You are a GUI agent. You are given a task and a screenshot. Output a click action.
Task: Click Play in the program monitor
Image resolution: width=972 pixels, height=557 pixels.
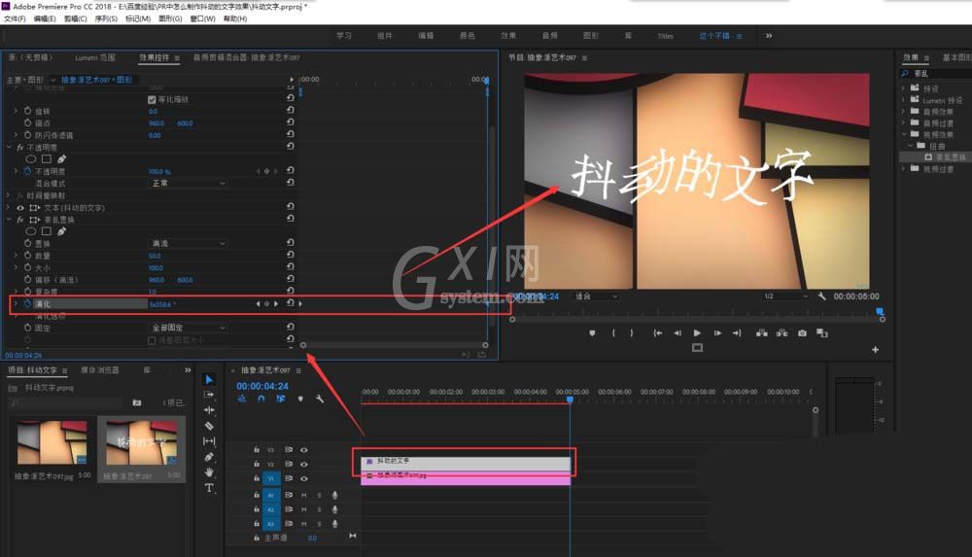click(x=697, y=333)
